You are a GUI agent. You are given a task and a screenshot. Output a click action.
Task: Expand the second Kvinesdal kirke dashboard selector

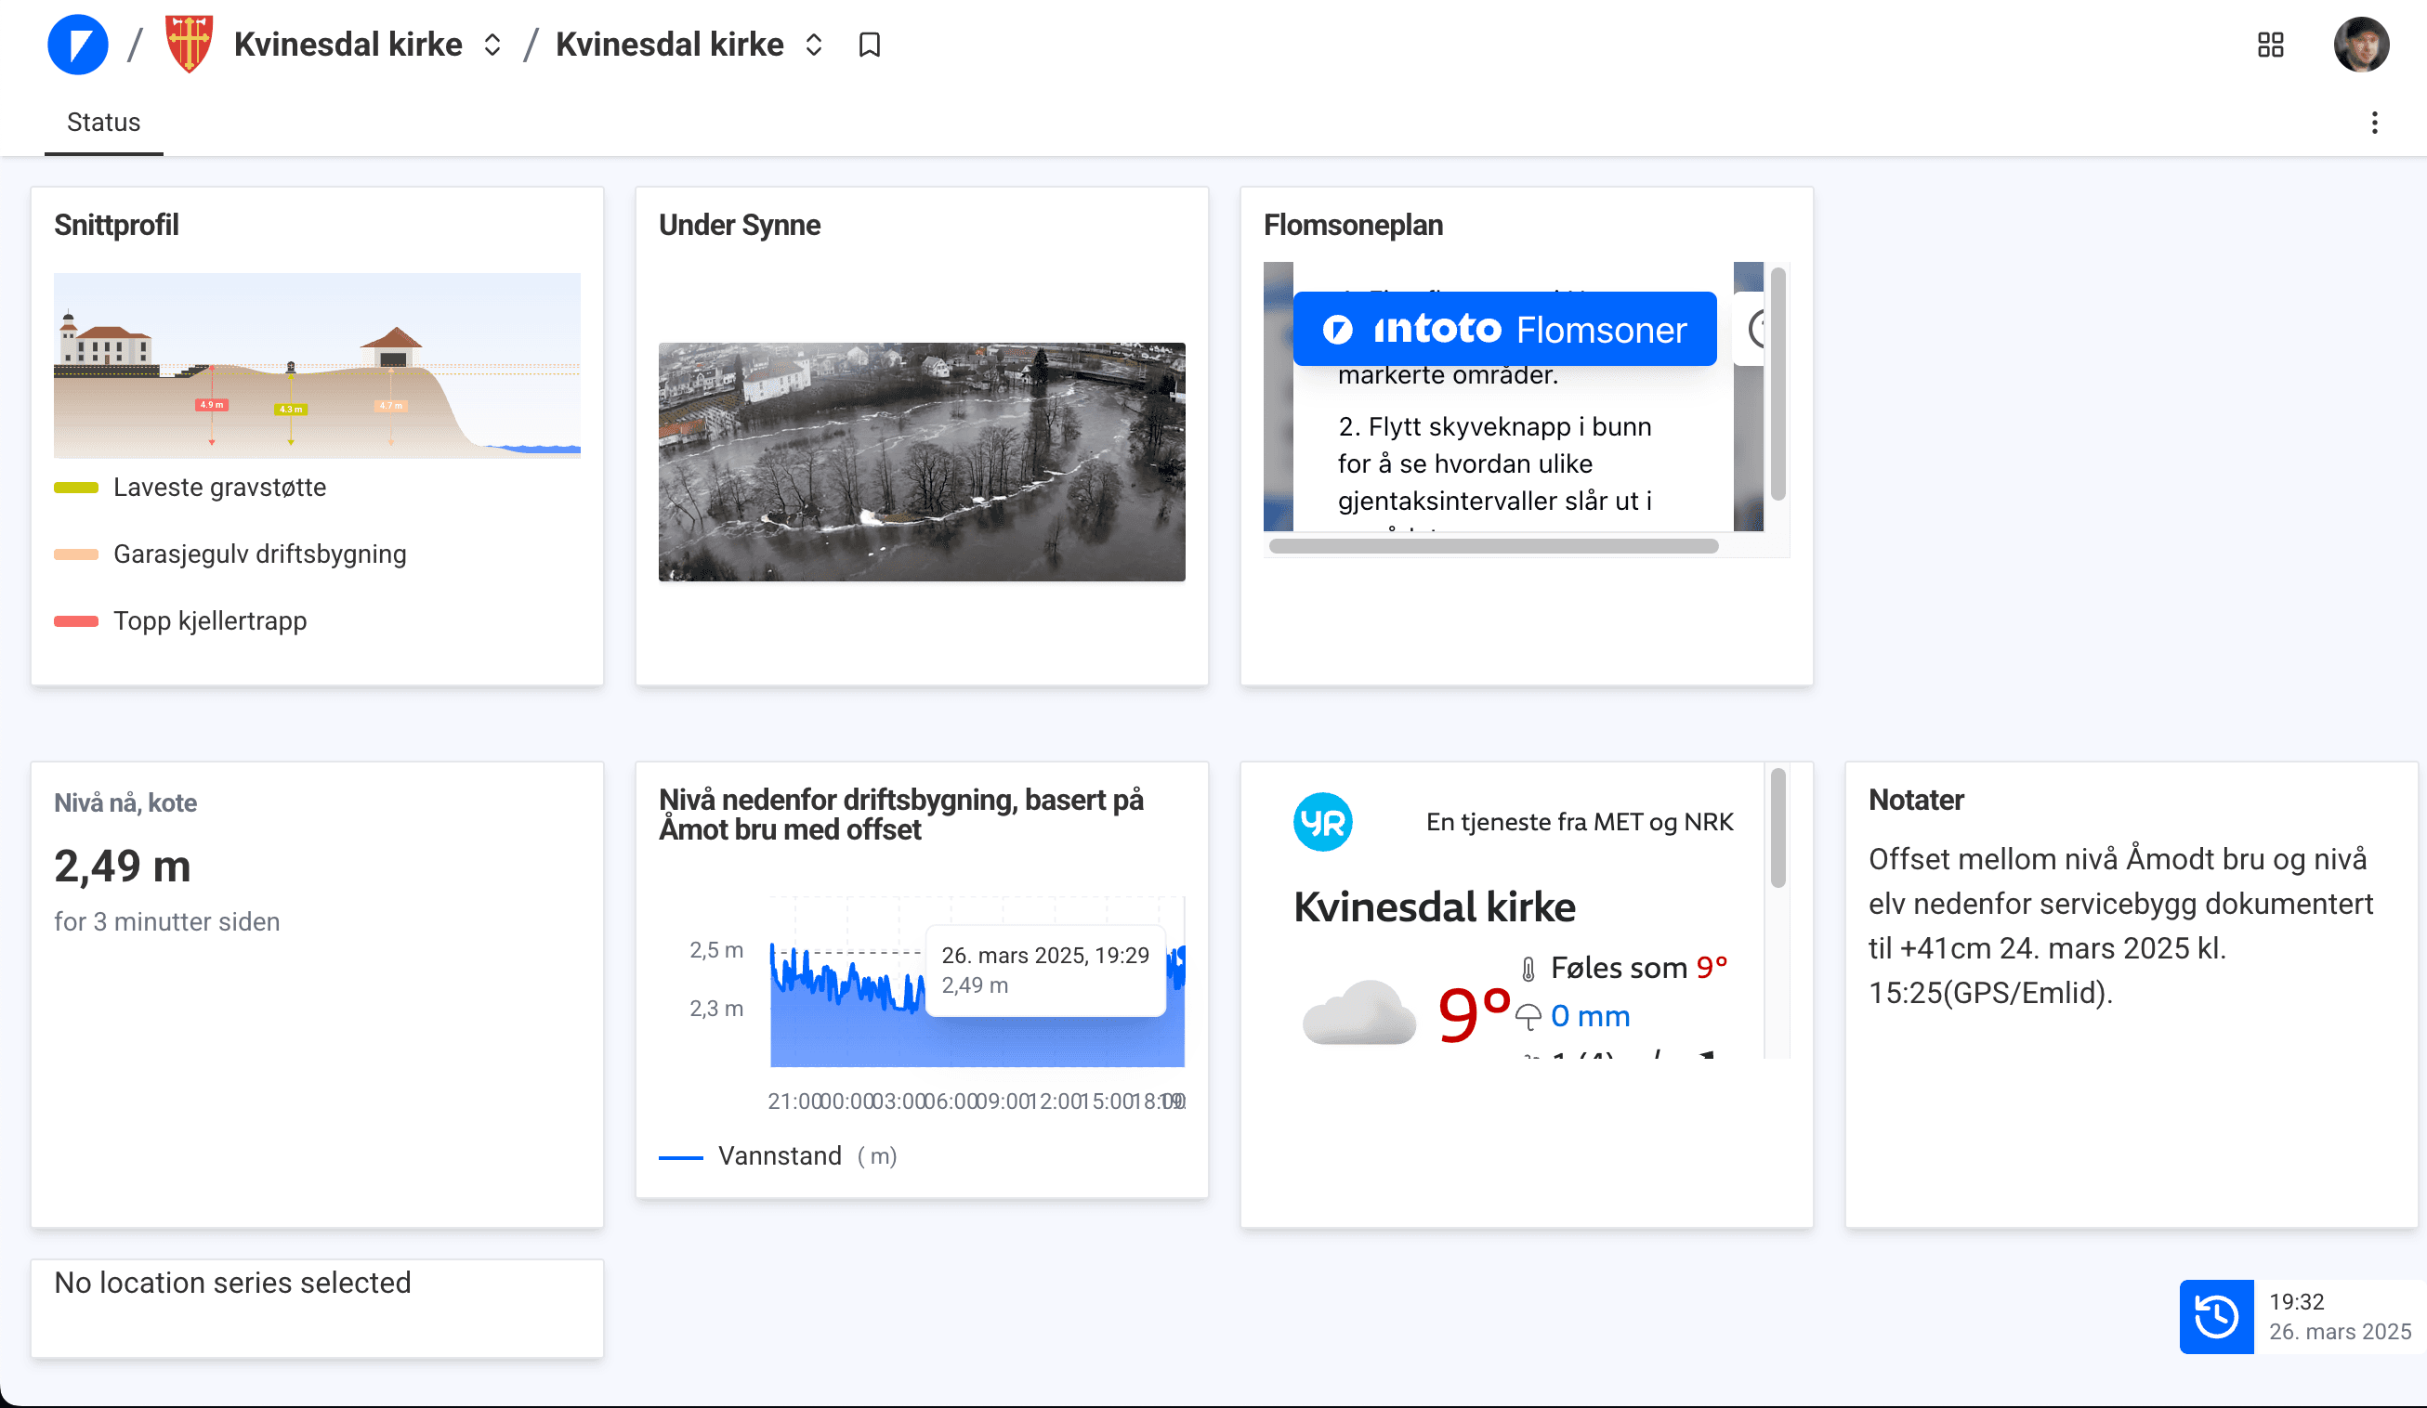click(814, 45)
